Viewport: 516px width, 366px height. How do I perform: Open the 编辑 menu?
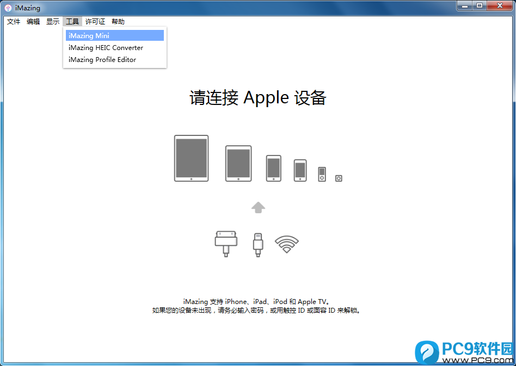click(x=33, y=22)
